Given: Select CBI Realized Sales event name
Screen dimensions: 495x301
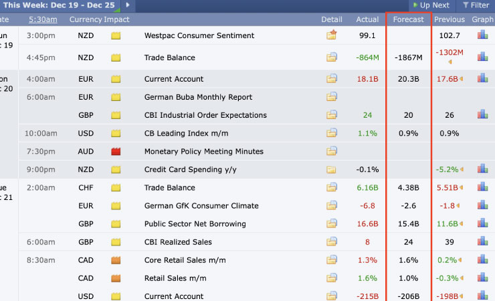Looking at the screenshot, I should [x=178, y=242].
